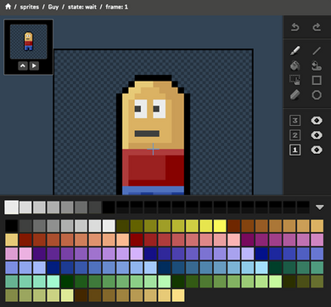Screen dimensions: 331x307
Task: Open the Guy breadcrumb item
Action: coord(53,7)
